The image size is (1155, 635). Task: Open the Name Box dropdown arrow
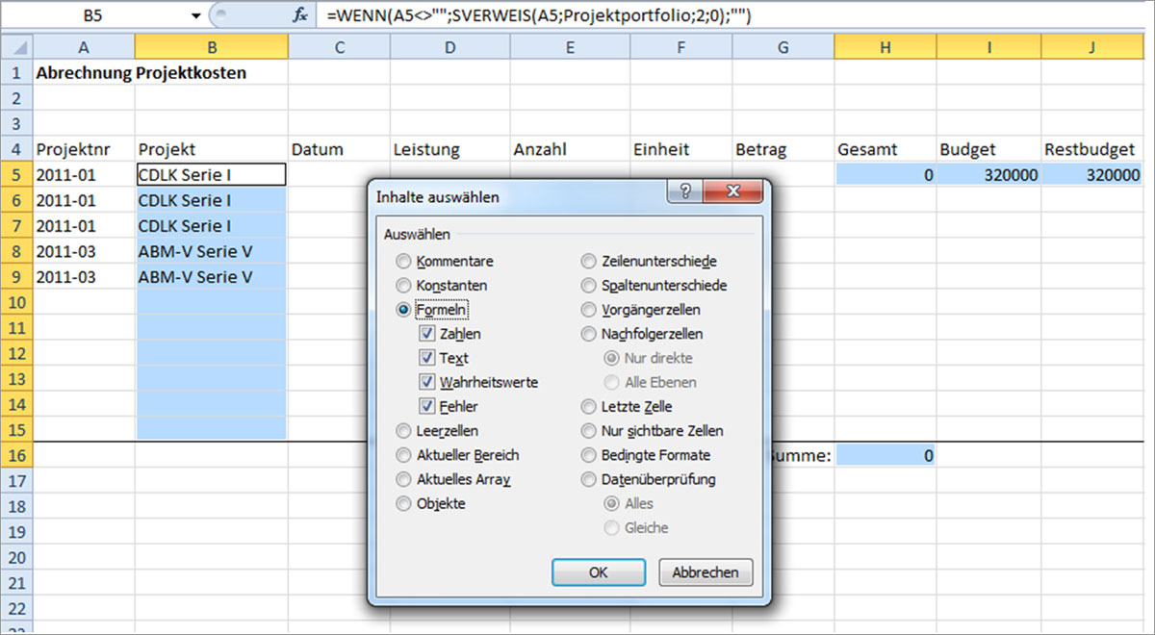pyautogui.click(x=196, y=15)
